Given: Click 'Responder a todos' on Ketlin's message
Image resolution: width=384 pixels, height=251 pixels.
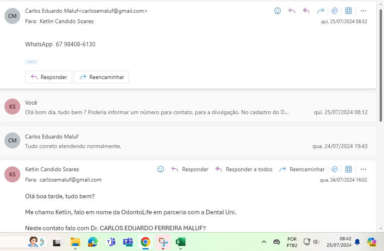Looking at the screenshot, I should coord(244,169).
